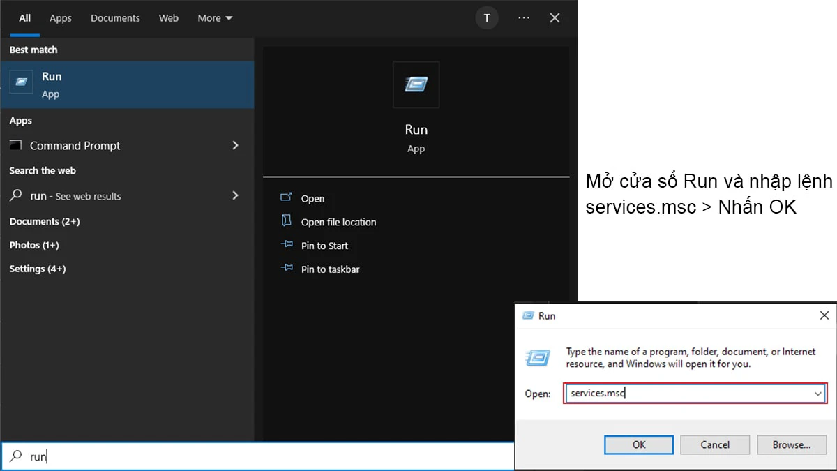Screen dimensions: 837x471
Task: Close the Windows search panel
Action: [x=555, y=18]
